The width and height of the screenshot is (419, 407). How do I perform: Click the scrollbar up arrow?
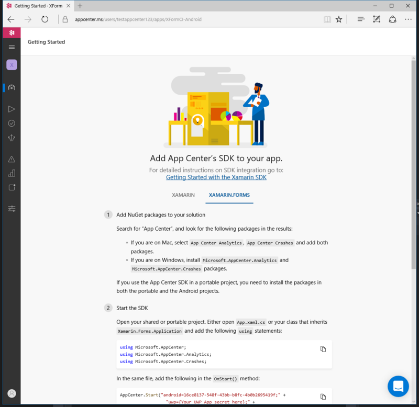413,59
